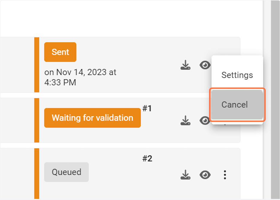Image resolution: width=280 pixels, height=200 pixels.
Task: Click the orange Sent status badge
Action: (x=60, y=52)
